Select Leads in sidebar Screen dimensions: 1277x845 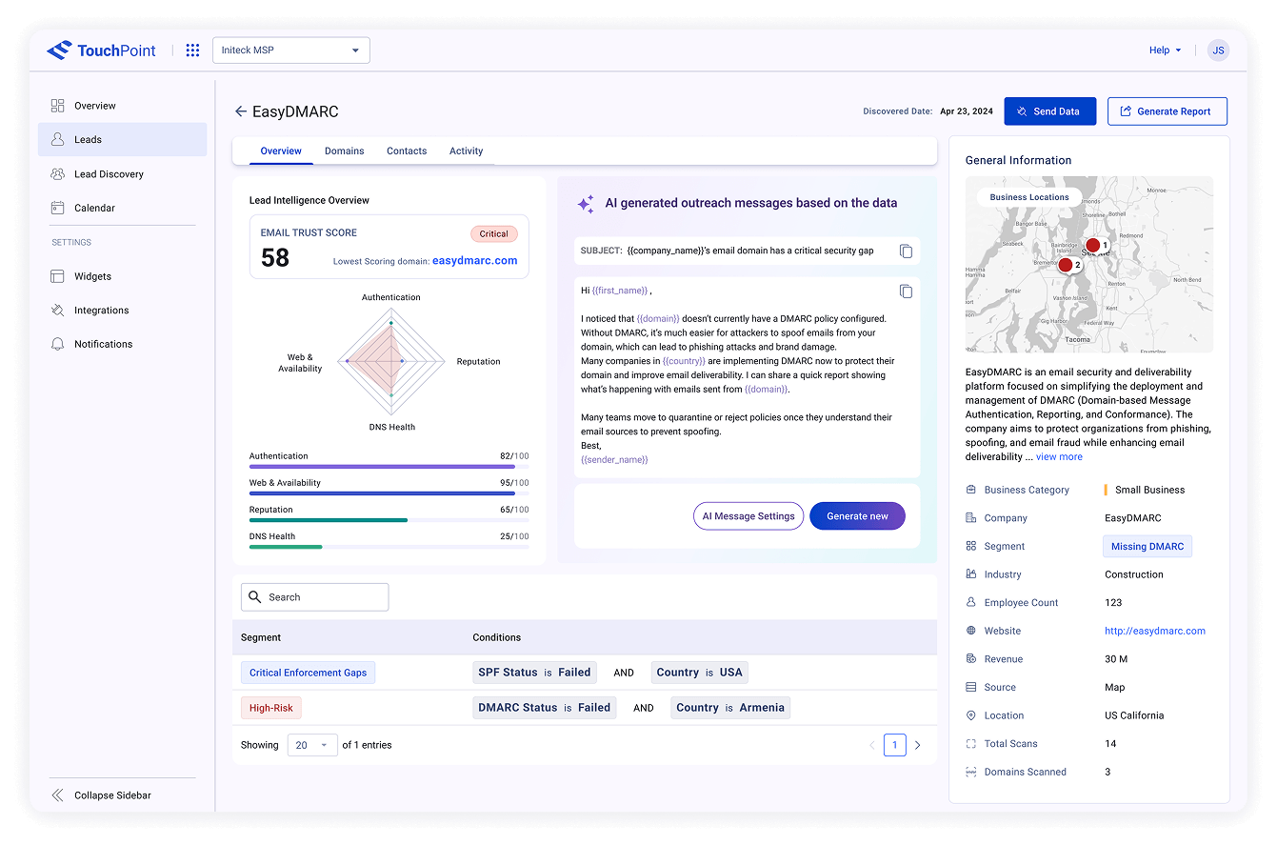[122, 139]
